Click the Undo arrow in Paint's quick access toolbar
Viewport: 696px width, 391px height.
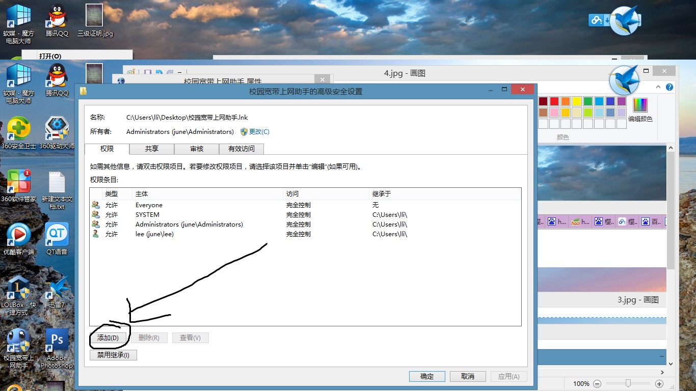click(159, 73)
